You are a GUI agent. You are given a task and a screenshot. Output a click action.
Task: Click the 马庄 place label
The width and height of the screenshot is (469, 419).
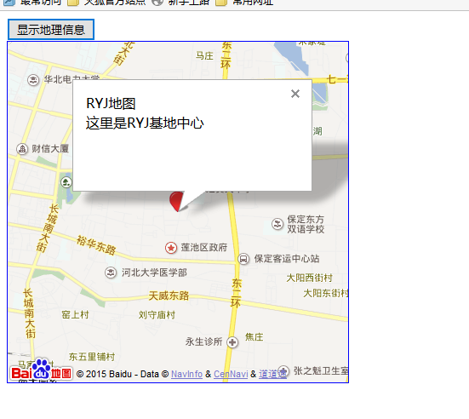(204, 55)
